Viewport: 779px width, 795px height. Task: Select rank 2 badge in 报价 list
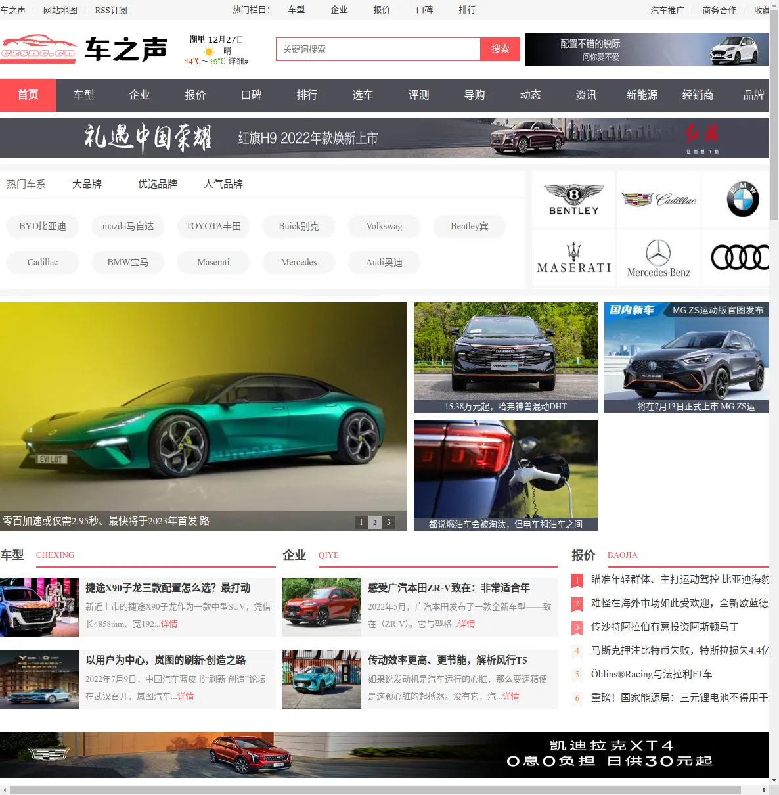577,604
